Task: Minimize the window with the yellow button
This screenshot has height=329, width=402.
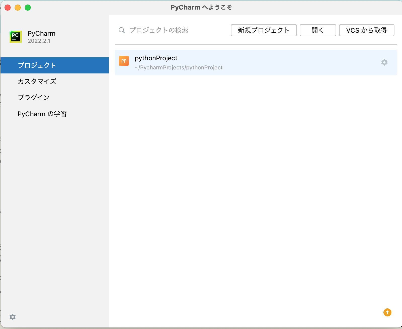Action: tap(18, 8)
